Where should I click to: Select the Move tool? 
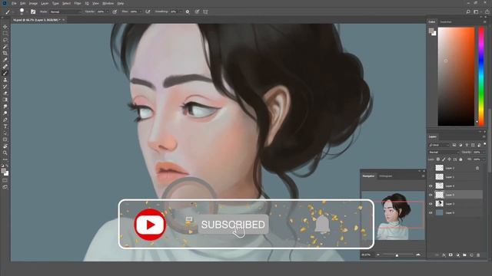coord(5,27)
